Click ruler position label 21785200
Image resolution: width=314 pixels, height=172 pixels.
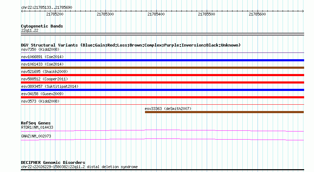pos(55,14)
